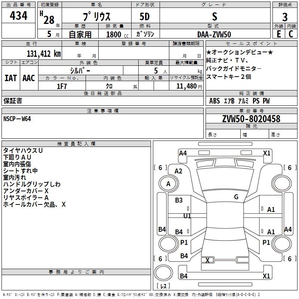Select the interior rating C
This screenshot has width=299, height=299.
tap(291, 34)
